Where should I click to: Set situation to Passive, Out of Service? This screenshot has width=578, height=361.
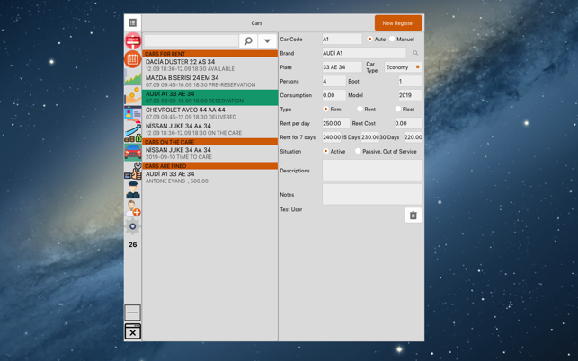tap(358, 151)
